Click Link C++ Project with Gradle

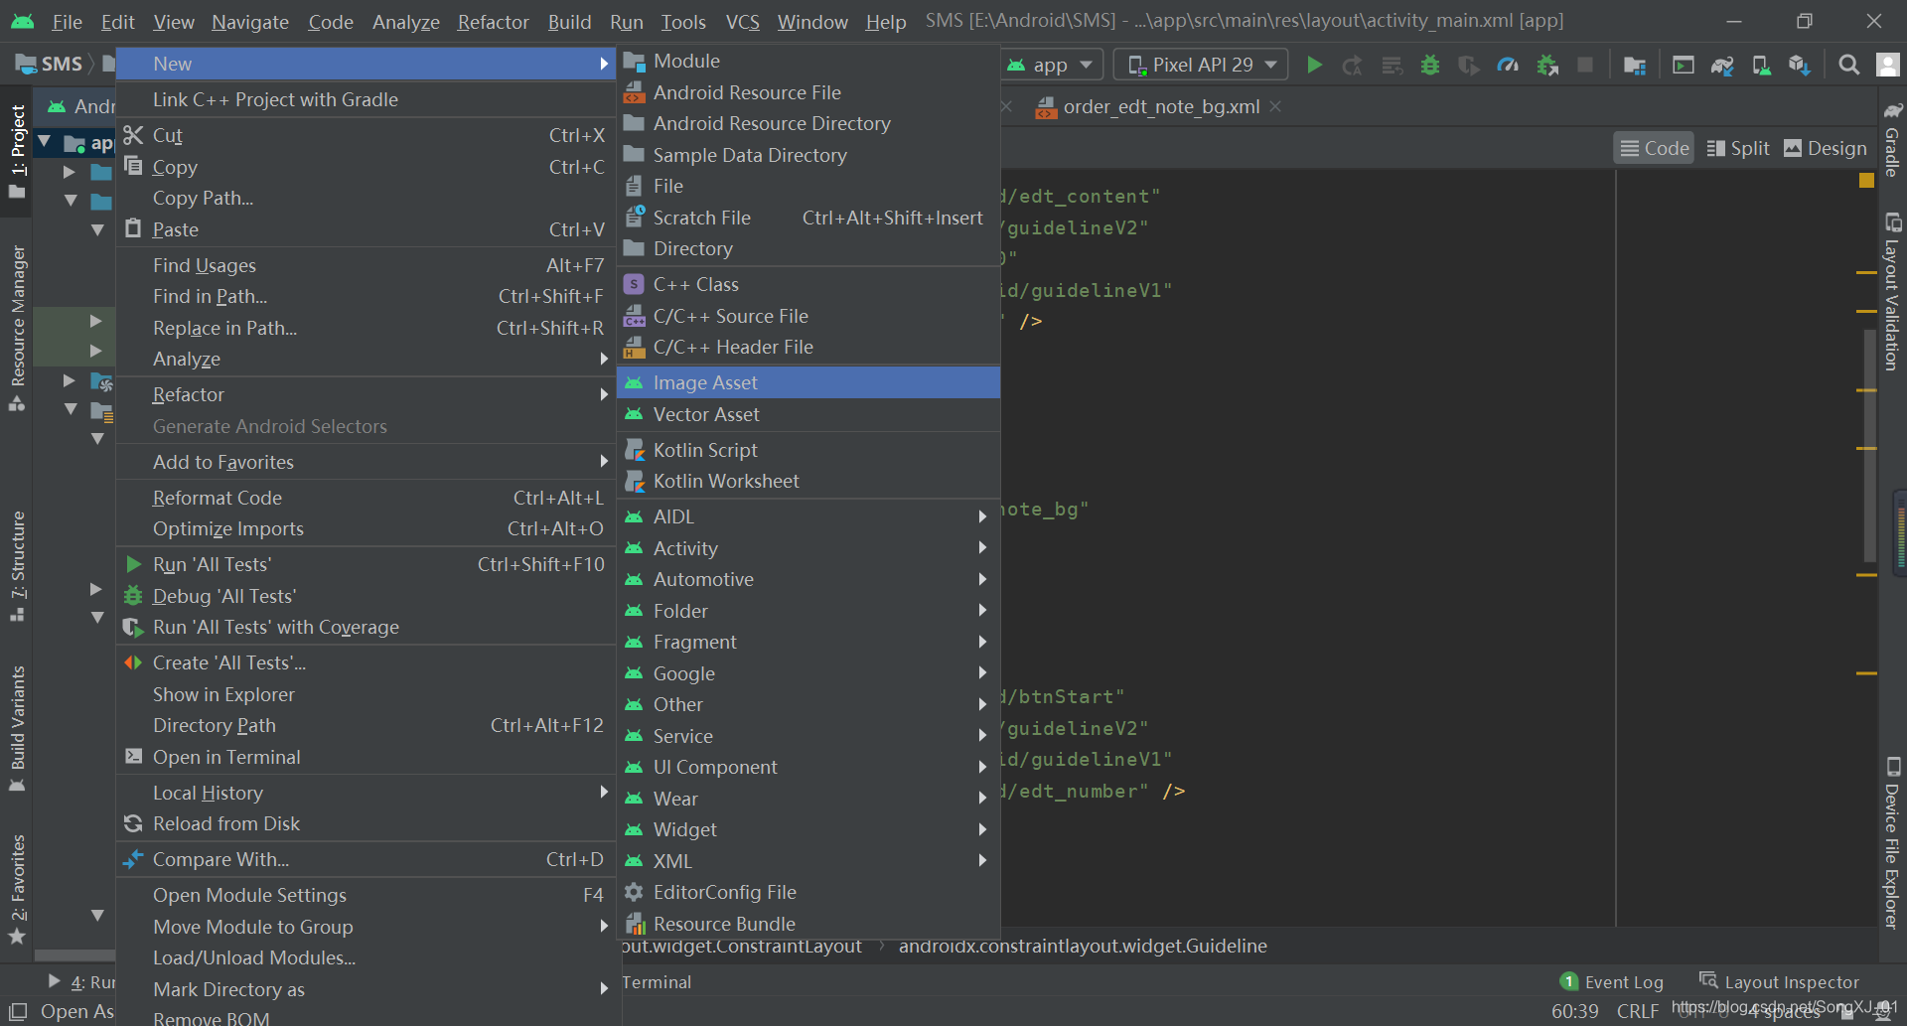pyautogui.click(x=366, y=99)
